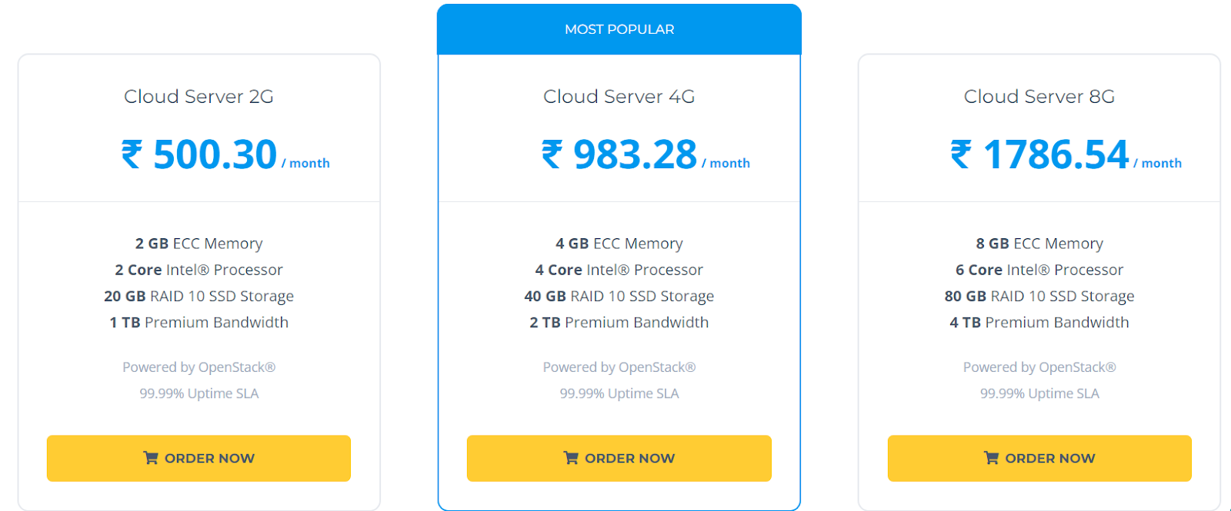The width and height of the screenshot is (1231, 511).
Task: Order the Cloud Server 2G plan
Action: (198, 459)
